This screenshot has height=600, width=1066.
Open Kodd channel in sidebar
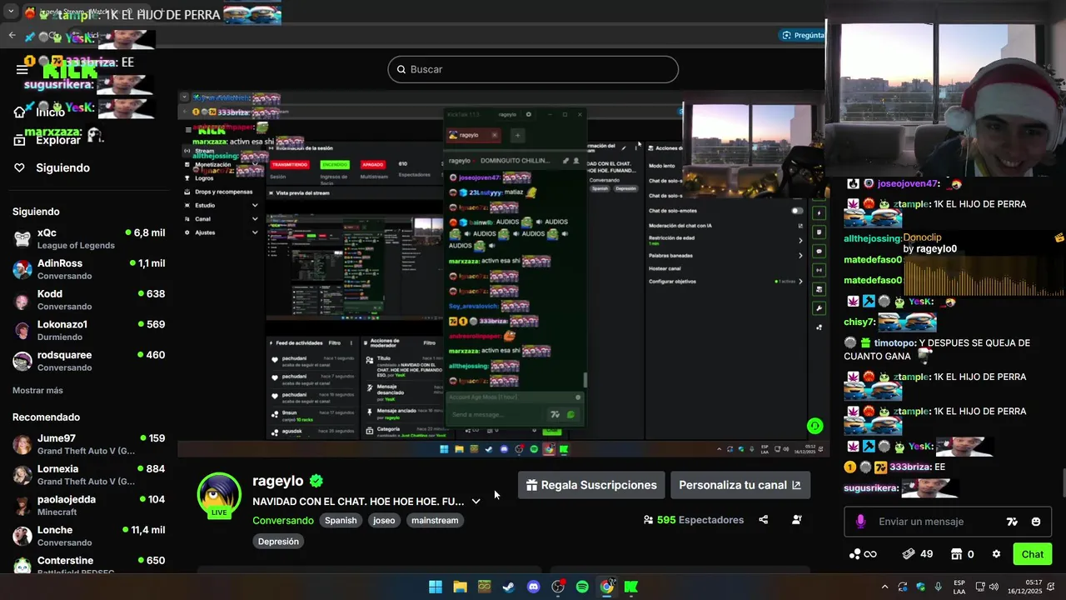[x=89, y=300]
